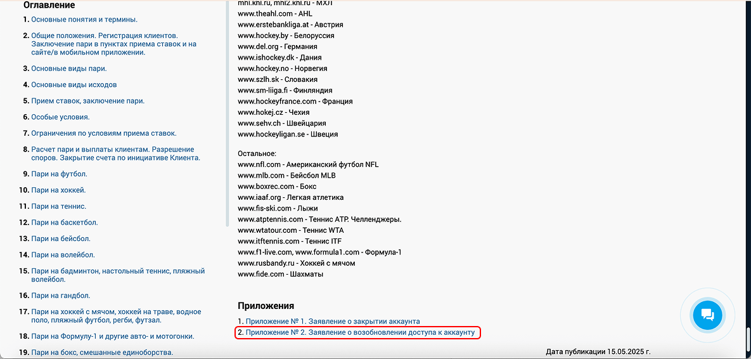Click 'www.atptennis.com - Теннис ATP' line
This screenshot has height=359, width=751.
click(319, 219)
